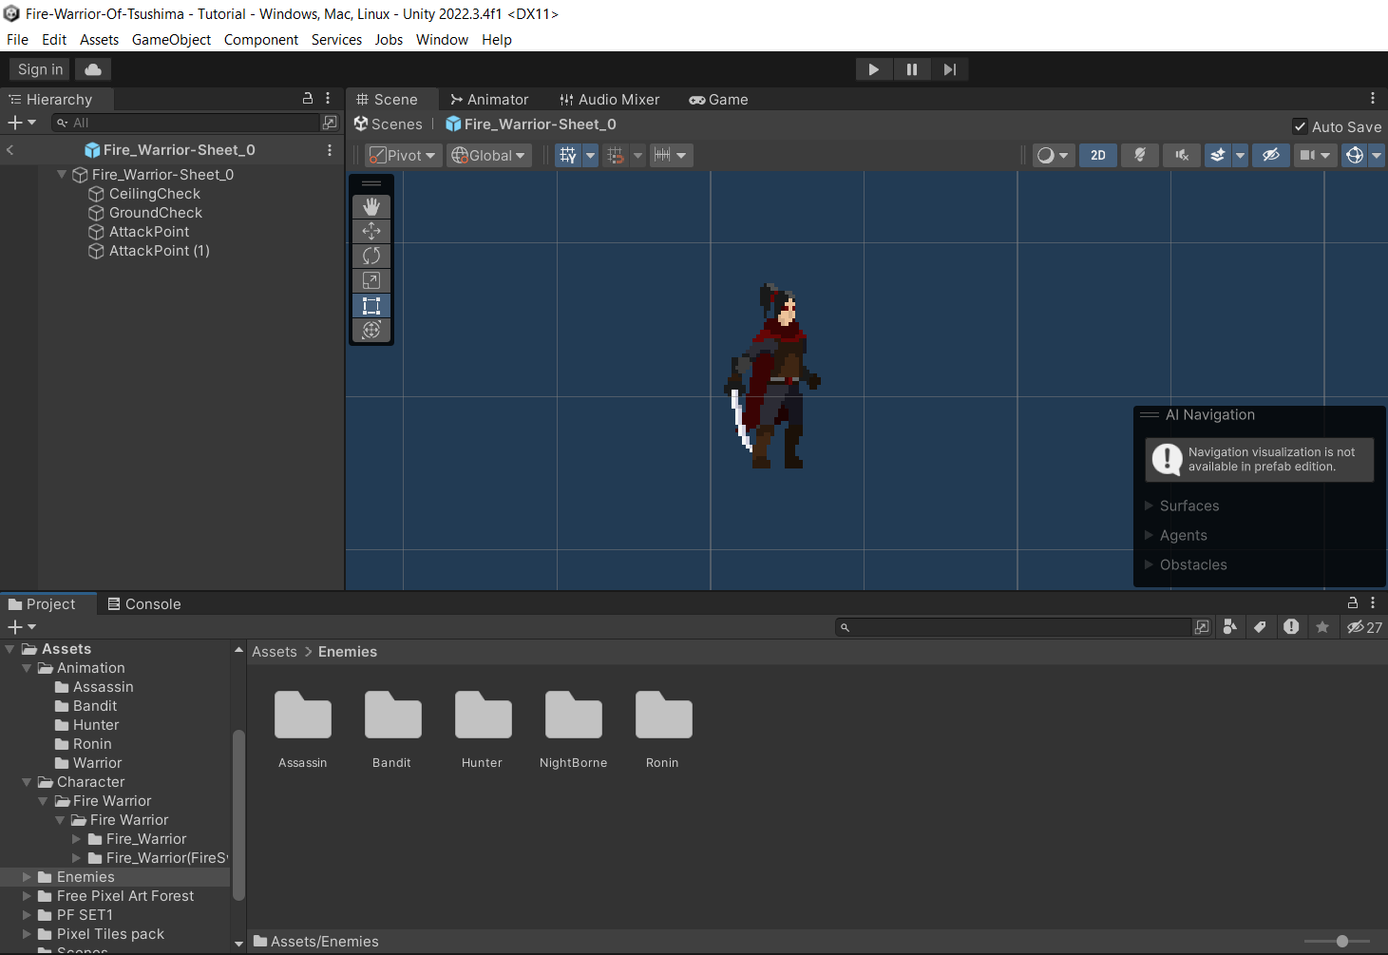Select the Transform tool
The image size is (1388, 955).
(x=371, y=330)
